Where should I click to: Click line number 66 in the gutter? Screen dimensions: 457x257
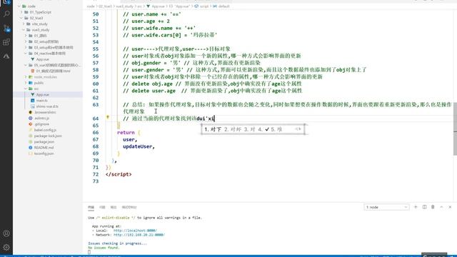pos(96,132)
